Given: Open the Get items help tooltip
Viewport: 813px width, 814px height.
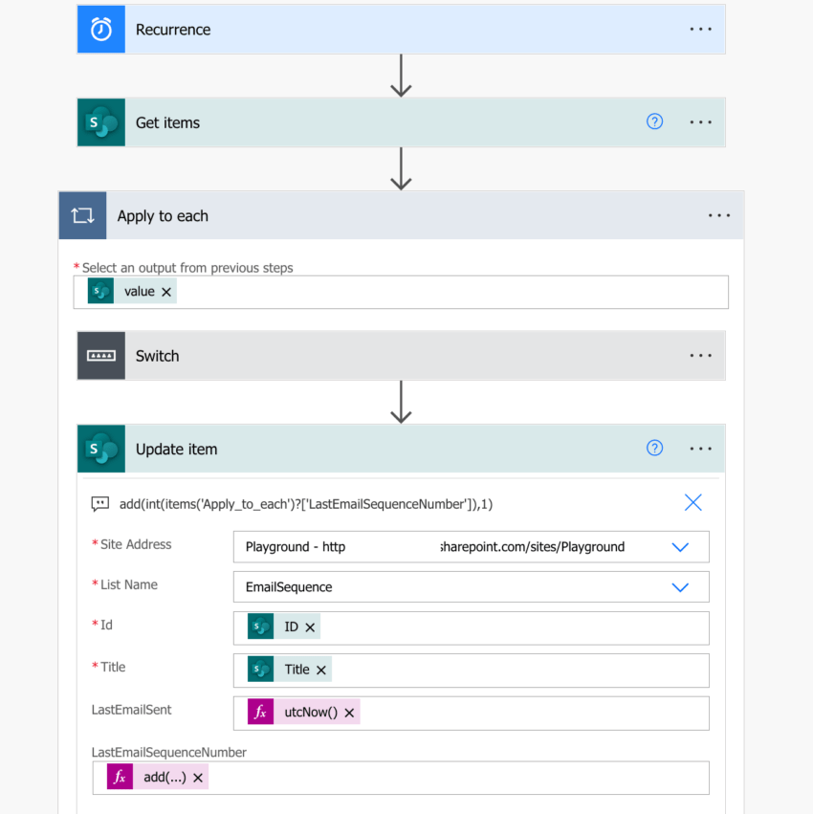Looking at the screenshot, I should point(654,121).
